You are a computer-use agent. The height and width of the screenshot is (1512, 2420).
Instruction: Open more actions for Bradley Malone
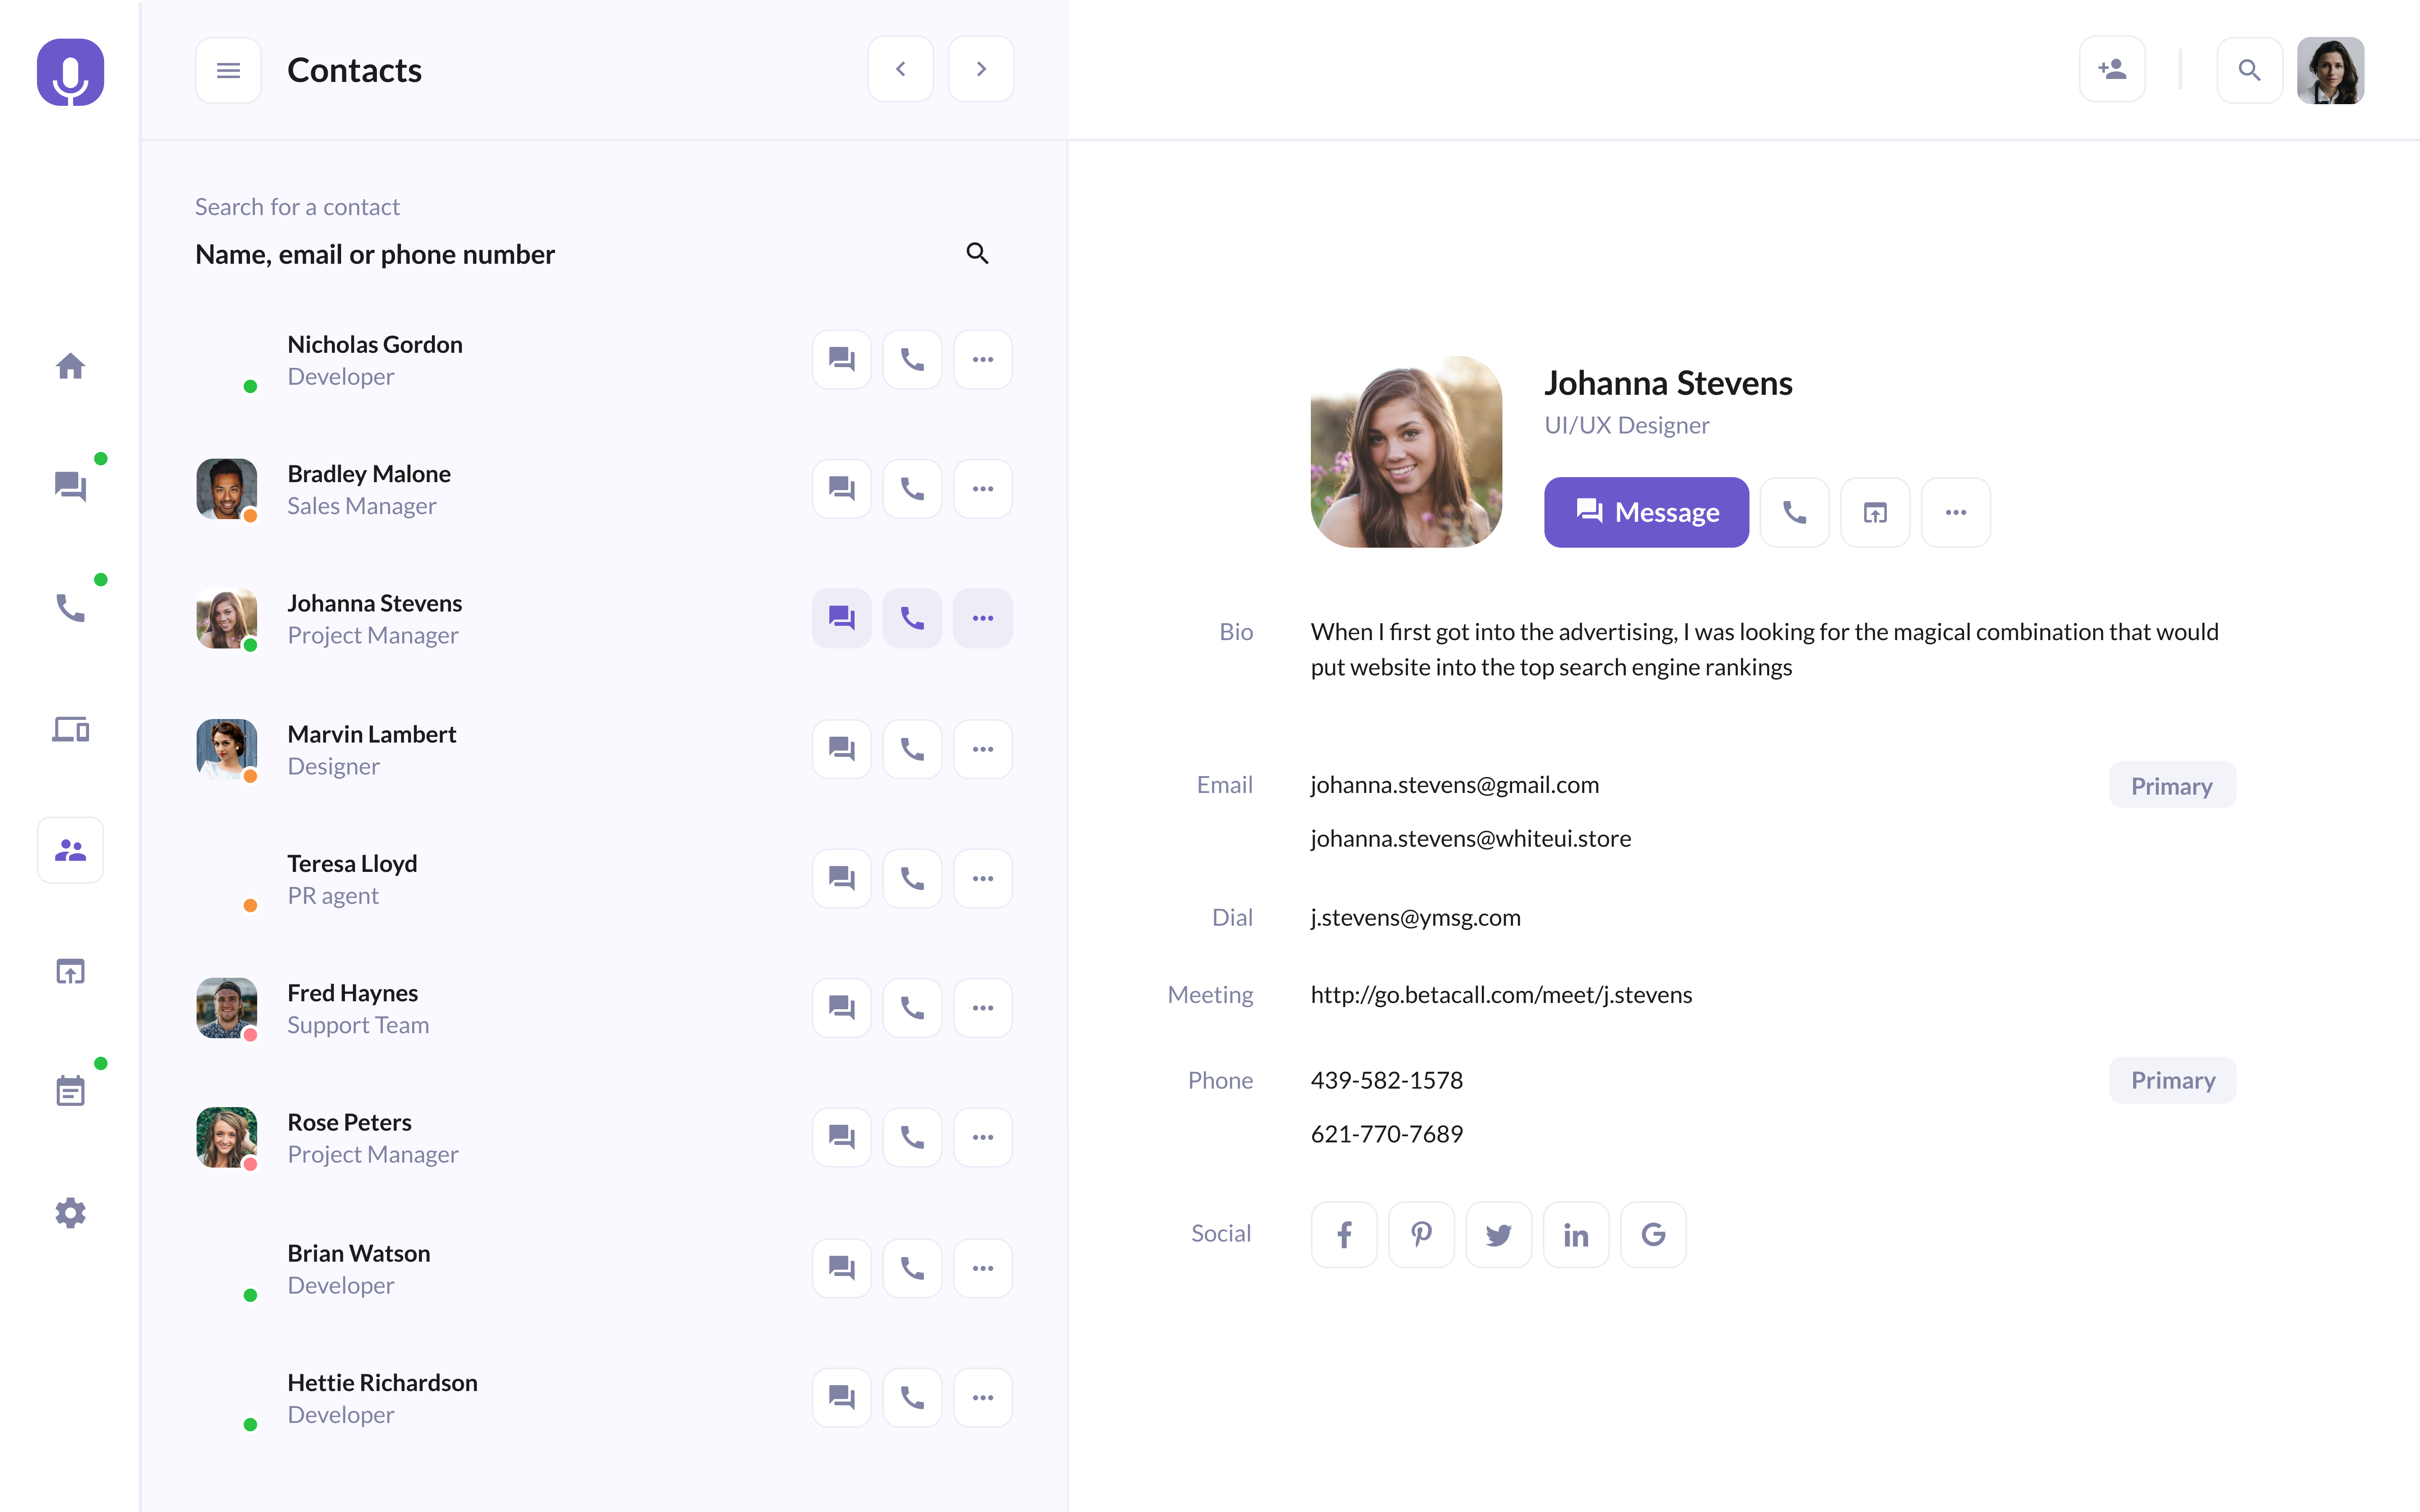click(x=983, y=488)
